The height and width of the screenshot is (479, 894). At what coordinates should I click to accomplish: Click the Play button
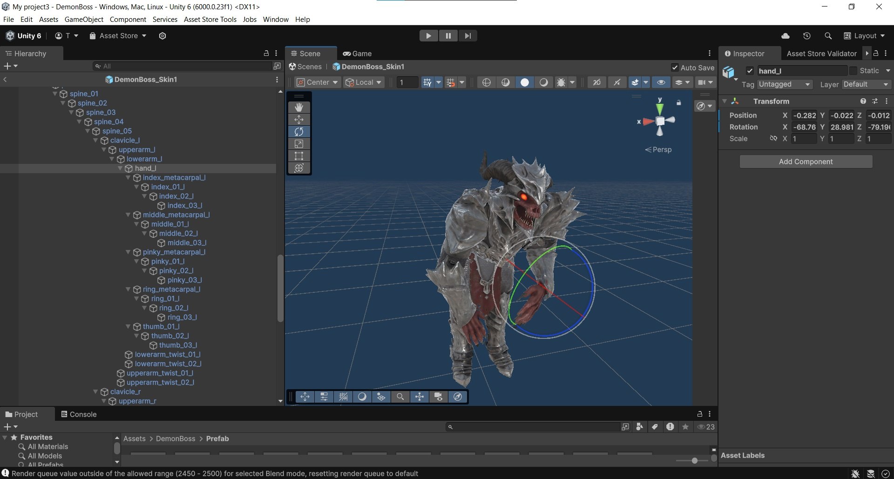click(x=428, y=36)
